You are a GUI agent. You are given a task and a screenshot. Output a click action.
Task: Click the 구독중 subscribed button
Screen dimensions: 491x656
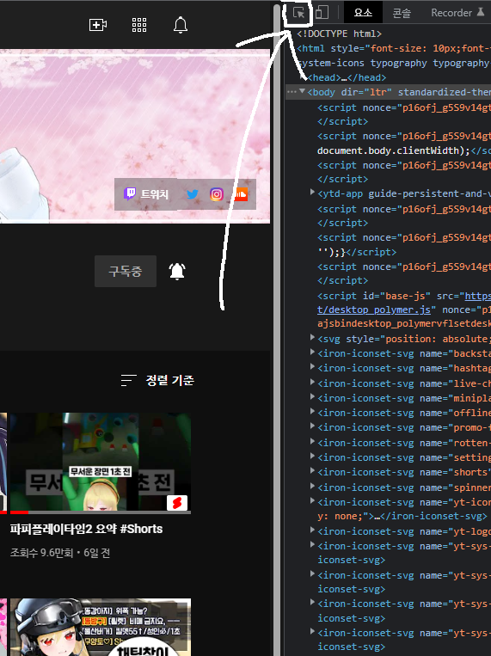coord(126,271)
